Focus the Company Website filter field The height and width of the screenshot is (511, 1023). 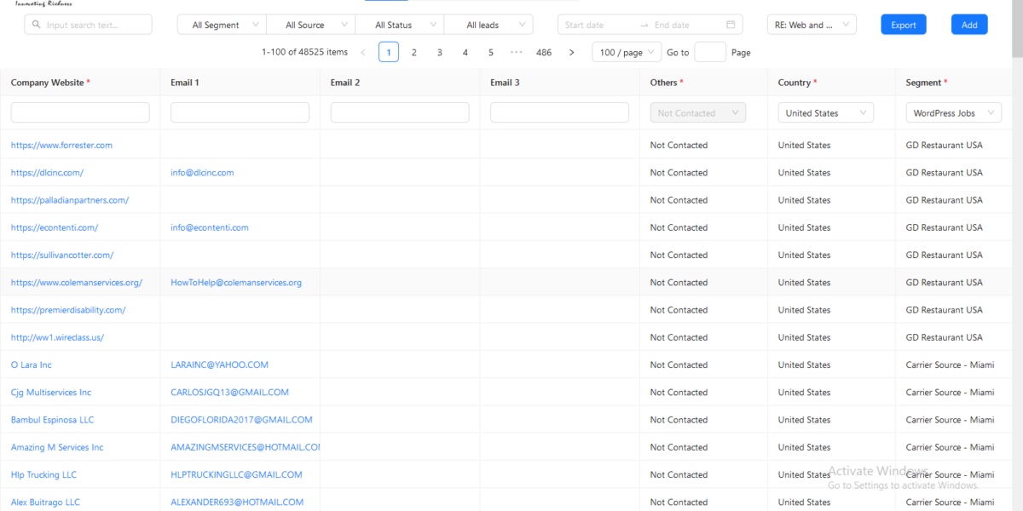click(80, 112)
